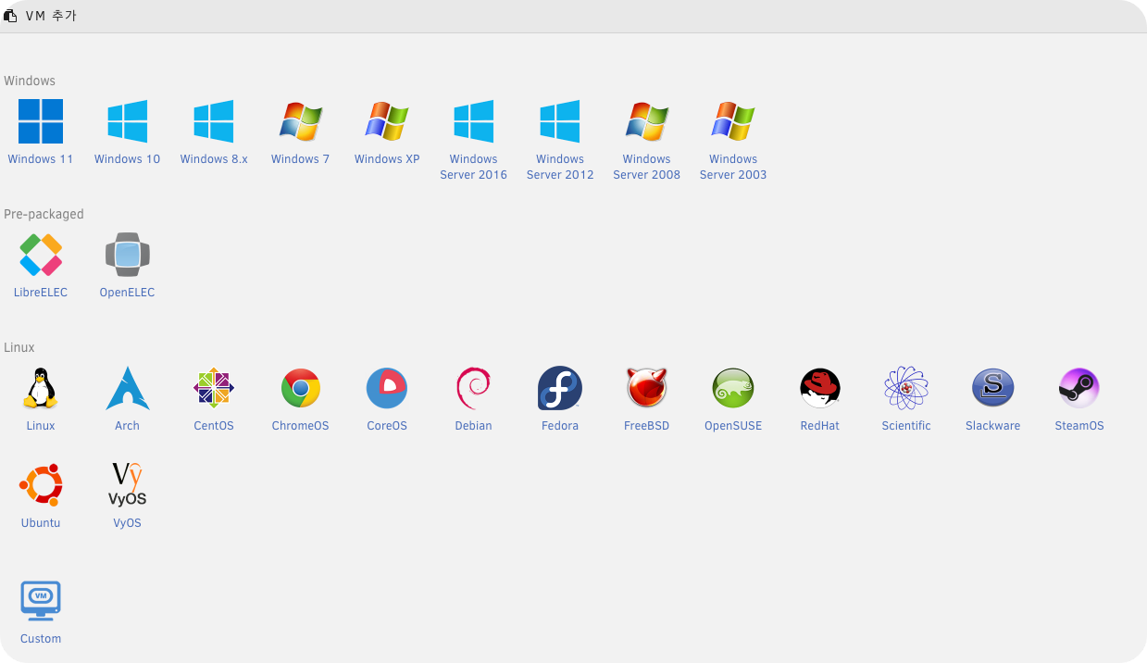Click the Debian swirl icon
1147x663 pixels.
[473, 388]
